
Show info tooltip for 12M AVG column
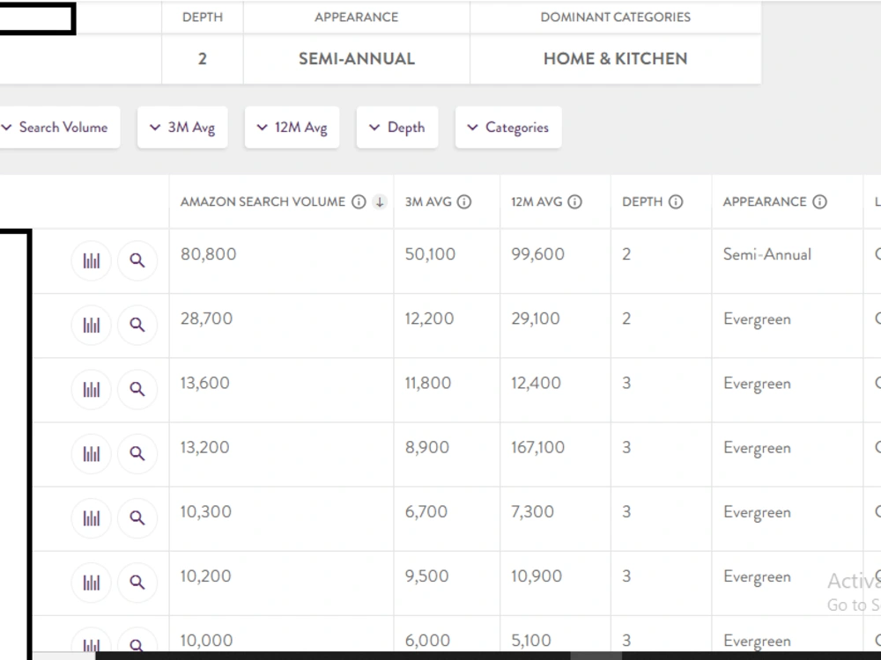tap(574, 202)
